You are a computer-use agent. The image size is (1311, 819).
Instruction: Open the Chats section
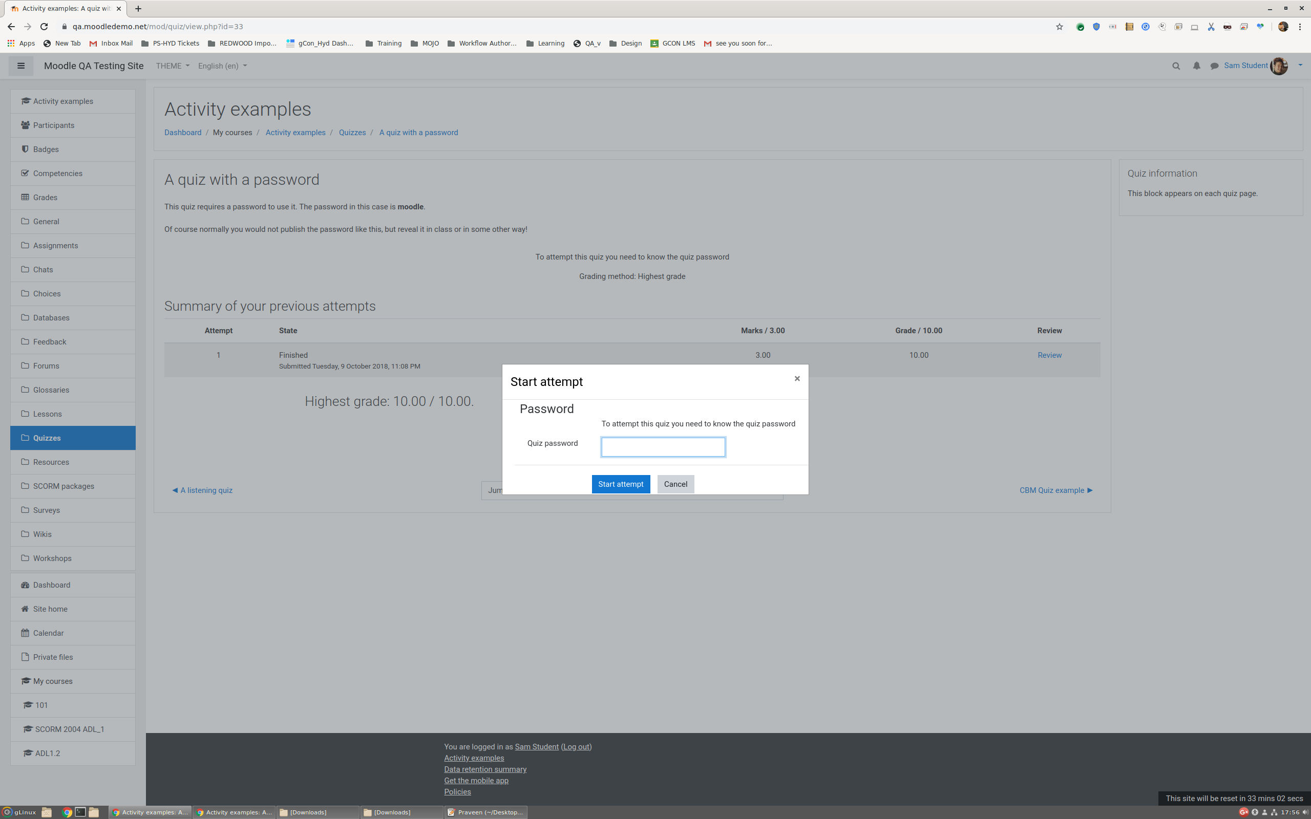point(73,270)
